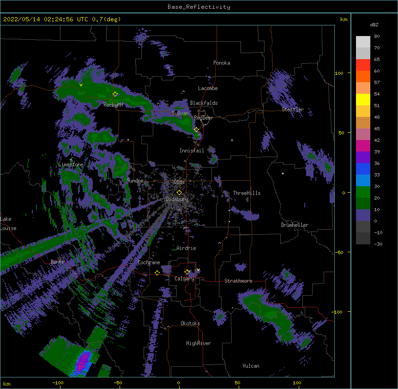This screenshot has width=398, height=389.
Task: Click the Limestone label
Action: pyautogui.click(x=71, y=164)
